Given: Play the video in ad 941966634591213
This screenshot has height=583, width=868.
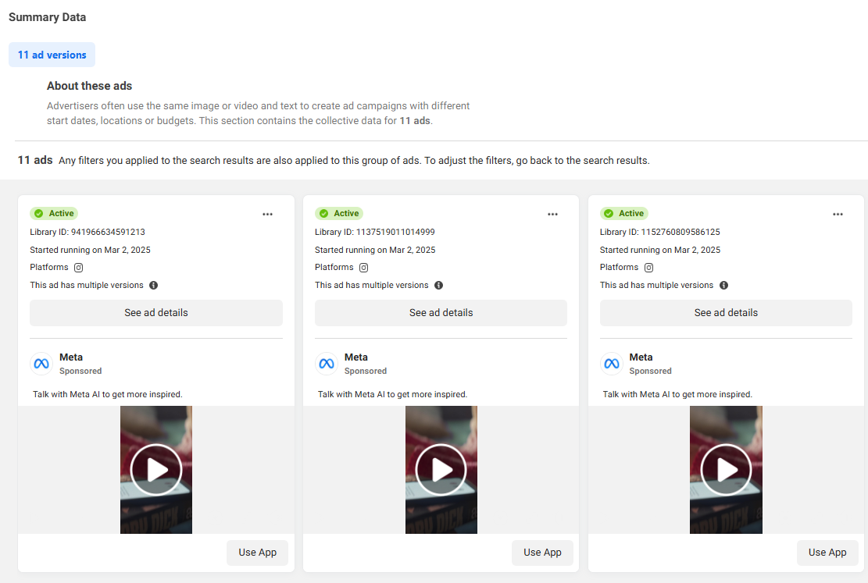Looking at the screenshot, I should [156, 470].
